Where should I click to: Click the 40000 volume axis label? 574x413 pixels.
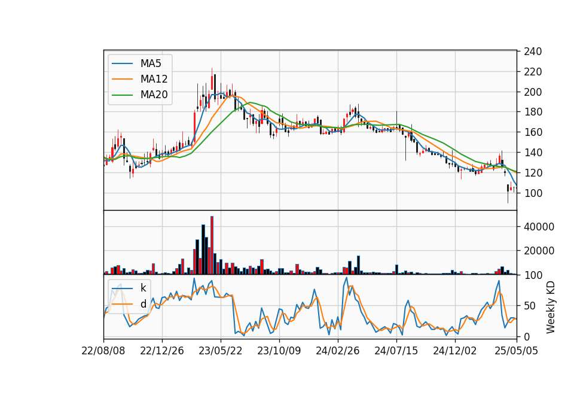(539, 227)
